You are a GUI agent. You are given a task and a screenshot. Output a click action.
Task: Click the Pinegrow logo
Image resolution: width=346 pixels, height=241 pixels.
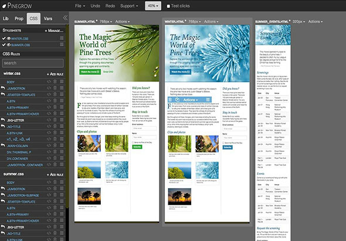click(x=17, y=6)
